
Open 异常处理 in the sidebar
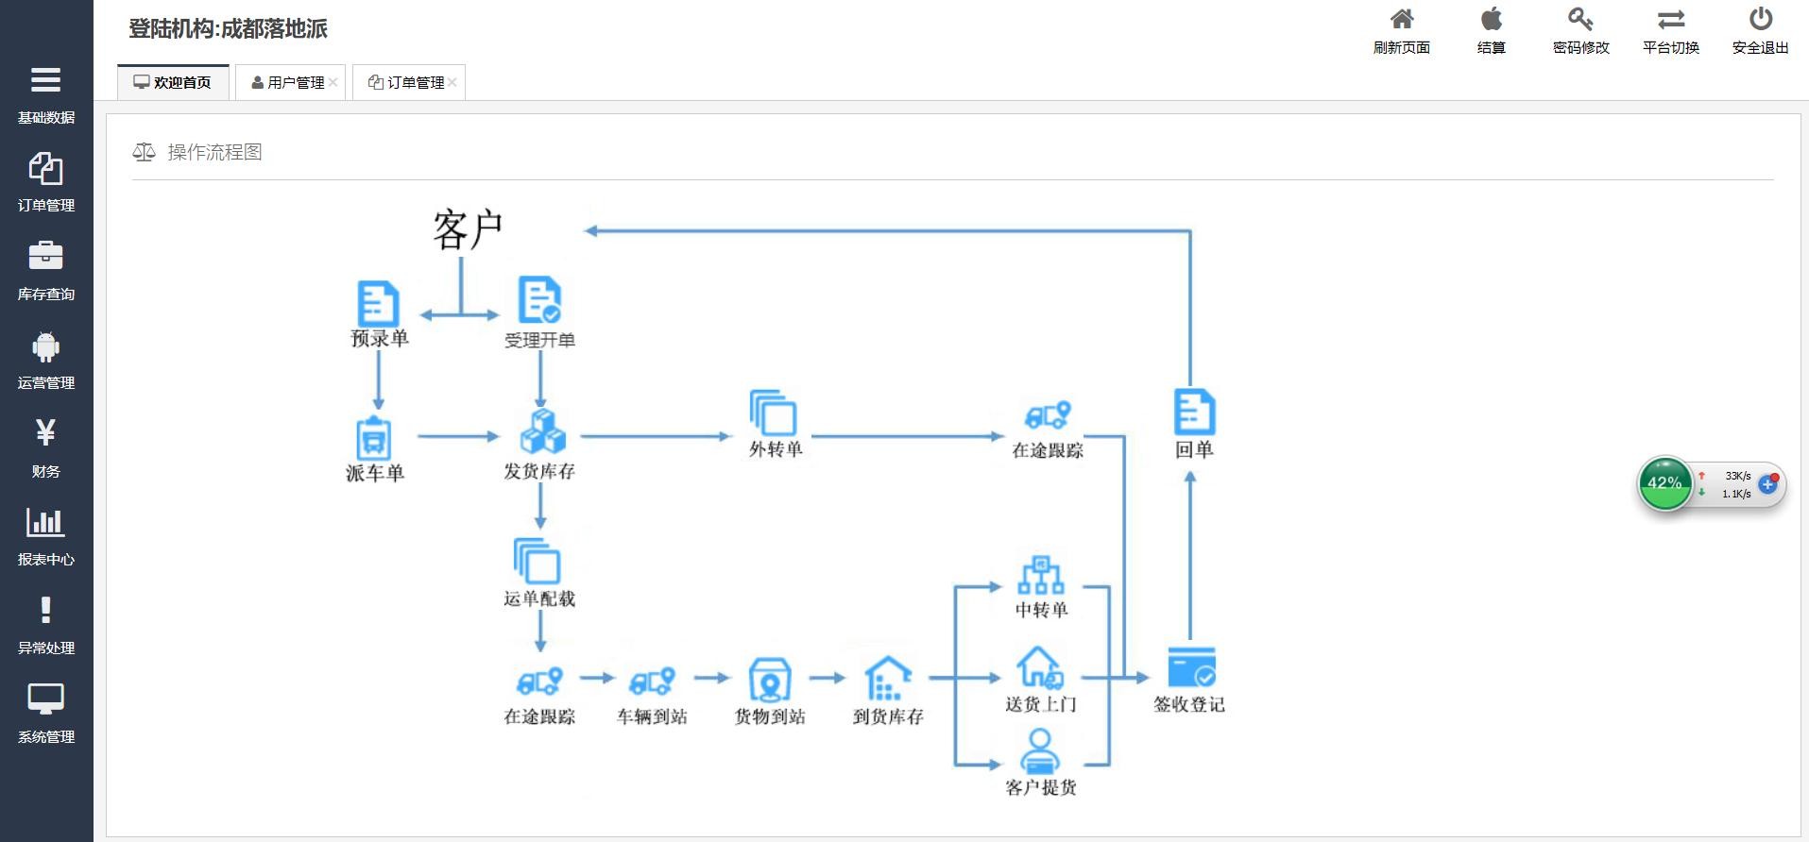[45, 626]
